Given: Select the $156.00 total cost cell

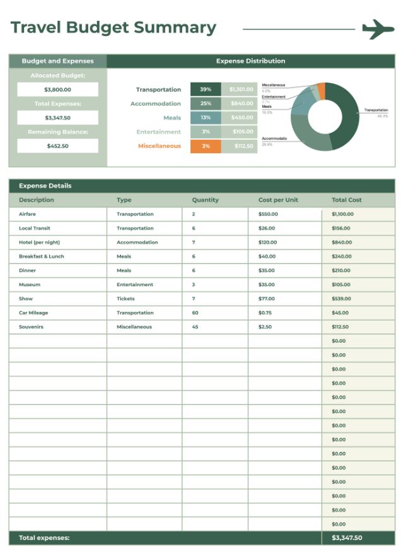Looking at the screenshot, I should tap(358, 228).
